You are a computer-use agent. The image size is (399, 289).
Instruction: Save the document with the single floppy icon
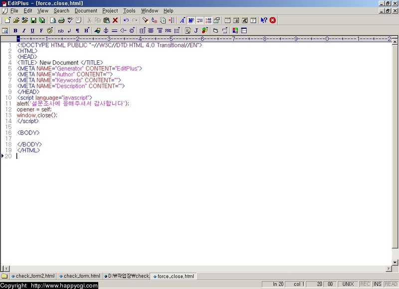pos(33,20)
